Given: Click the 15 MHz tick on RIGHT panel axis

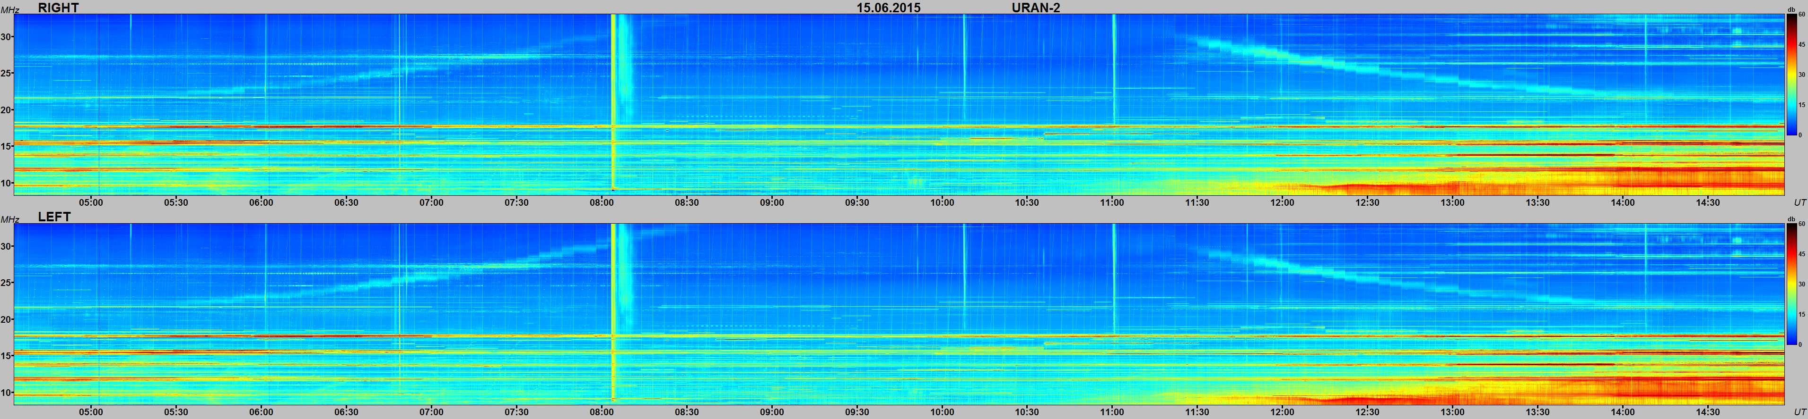Looking at the screenshot, I should [x=6, y=146].
